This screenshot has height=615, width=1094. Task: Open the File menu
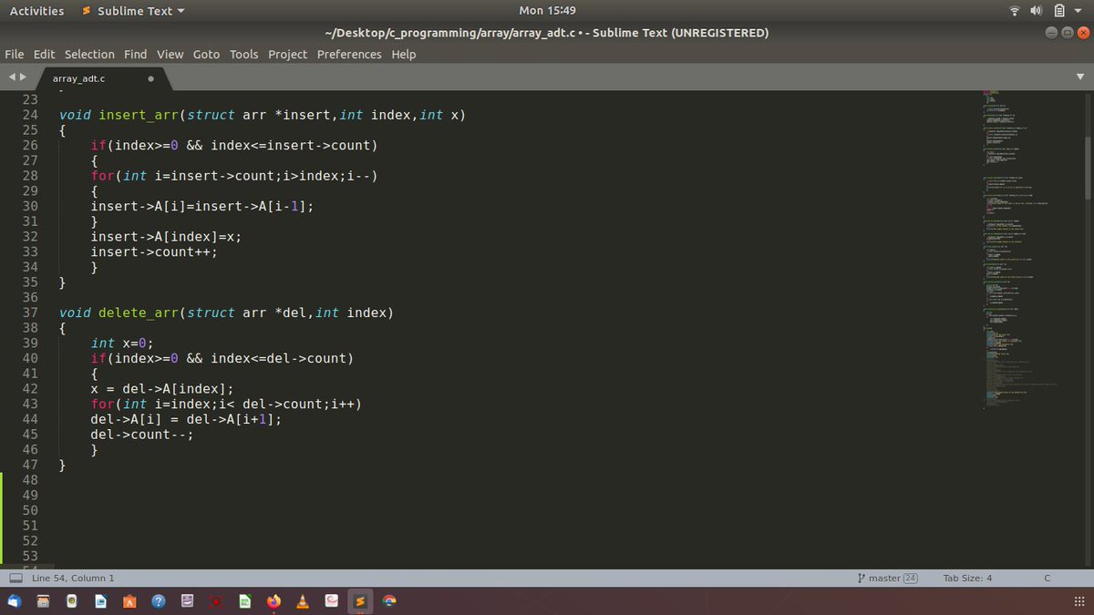point(14,54)
